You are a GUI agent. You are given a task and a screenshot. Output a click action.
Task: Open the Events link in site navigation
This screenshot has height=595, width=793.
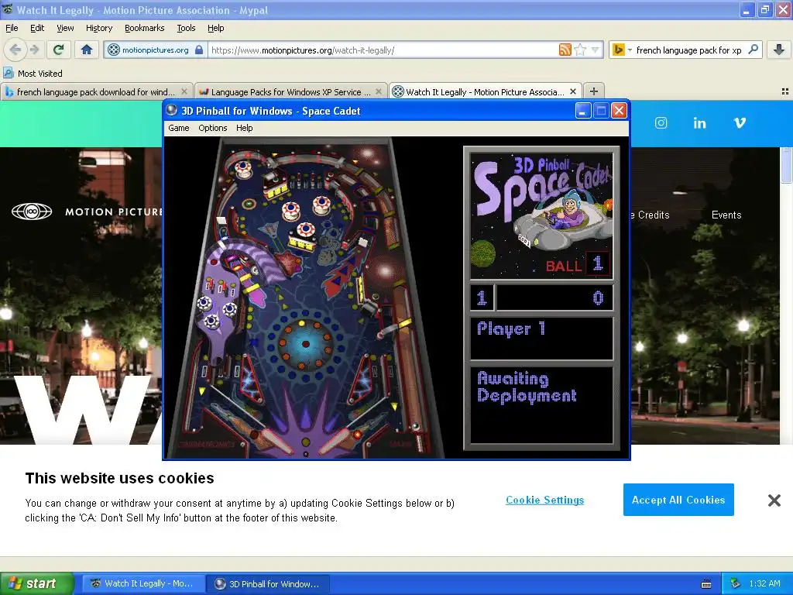click(x=726, y=215)
